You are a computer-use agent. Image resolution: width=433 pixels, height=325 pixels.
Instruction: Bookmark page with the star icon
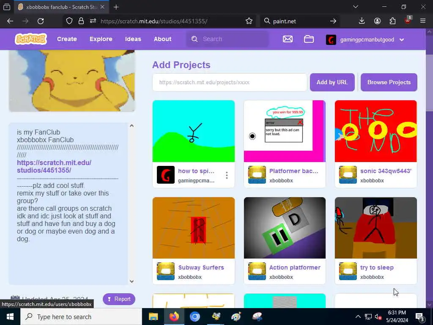point(249,21)
